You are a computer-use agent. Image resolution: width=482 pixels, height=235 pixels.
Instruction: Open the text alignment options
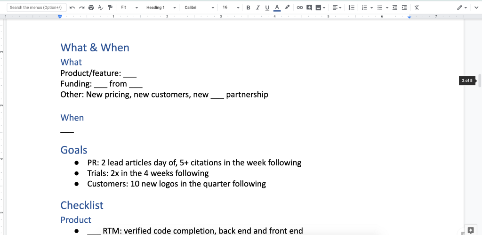pos(337,8)
